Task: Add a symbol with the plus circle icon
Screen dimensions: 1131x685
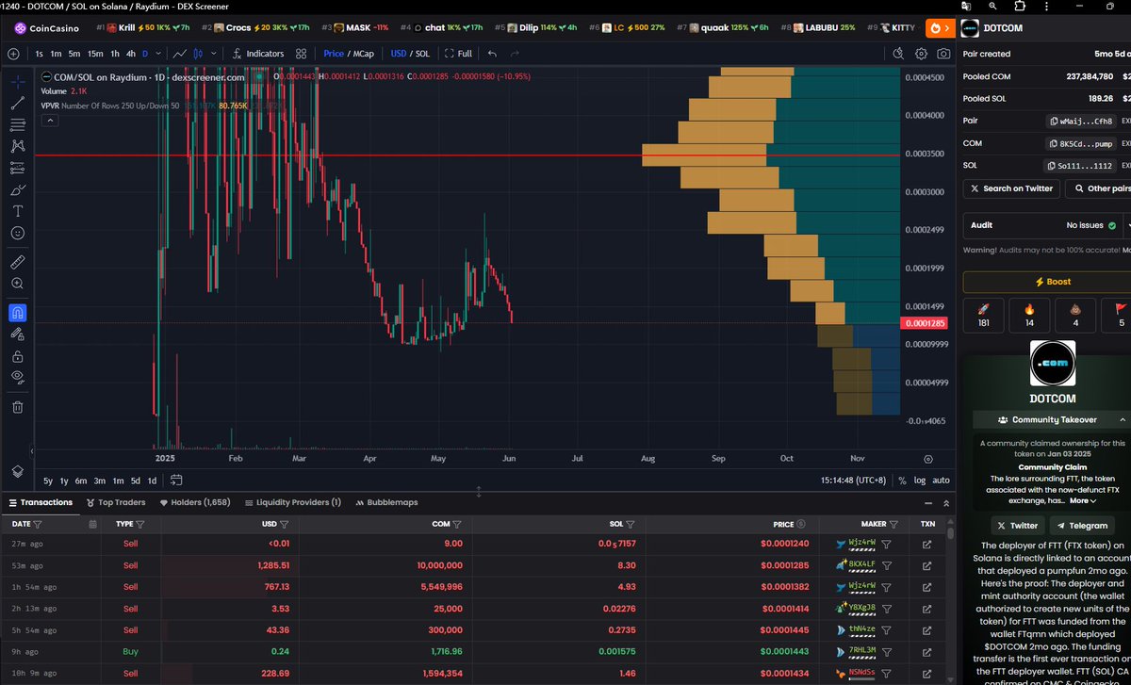Action: [x=13, y=54]
